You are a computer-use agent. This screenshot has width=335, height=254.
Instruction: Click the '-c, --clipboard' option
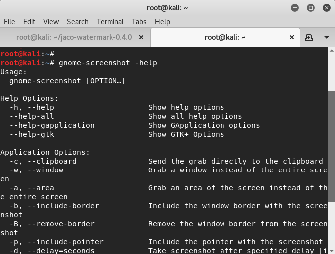(x=43, y=161)
